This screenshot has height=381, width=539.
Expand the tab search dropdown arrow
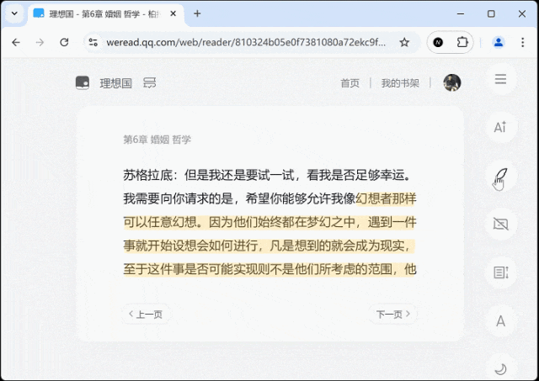pyautogui.click(x=14, y=13)
